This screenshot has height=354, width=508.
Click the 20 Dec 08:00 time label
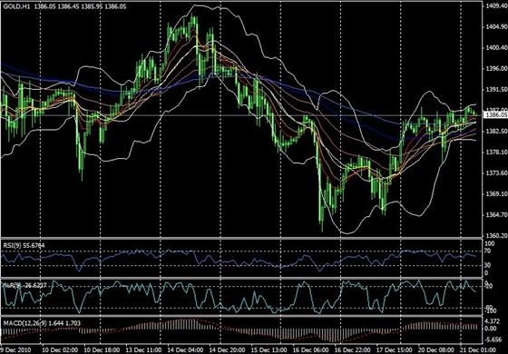(434, 350)
